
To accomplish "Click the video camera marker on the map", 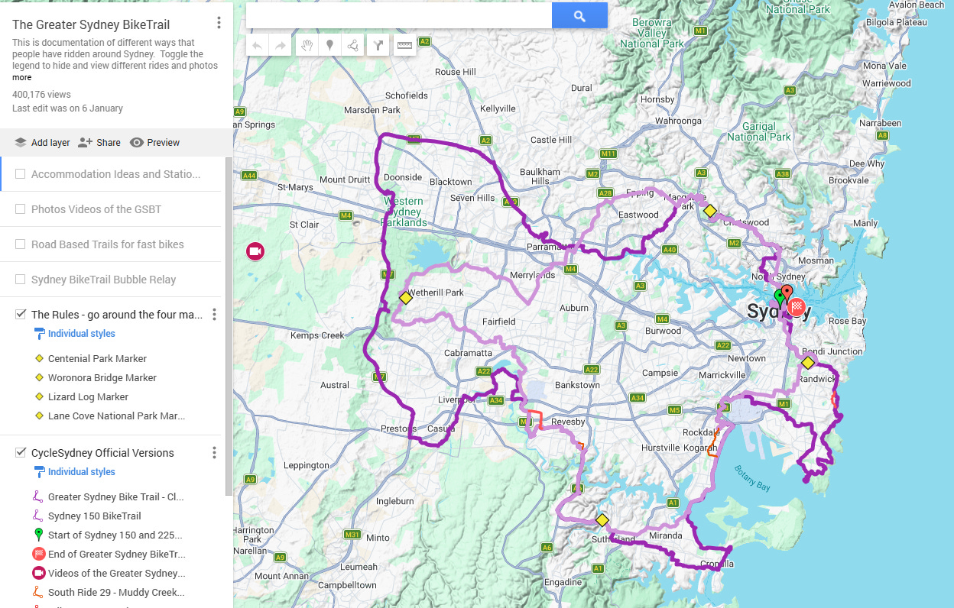I will point(255,251).
